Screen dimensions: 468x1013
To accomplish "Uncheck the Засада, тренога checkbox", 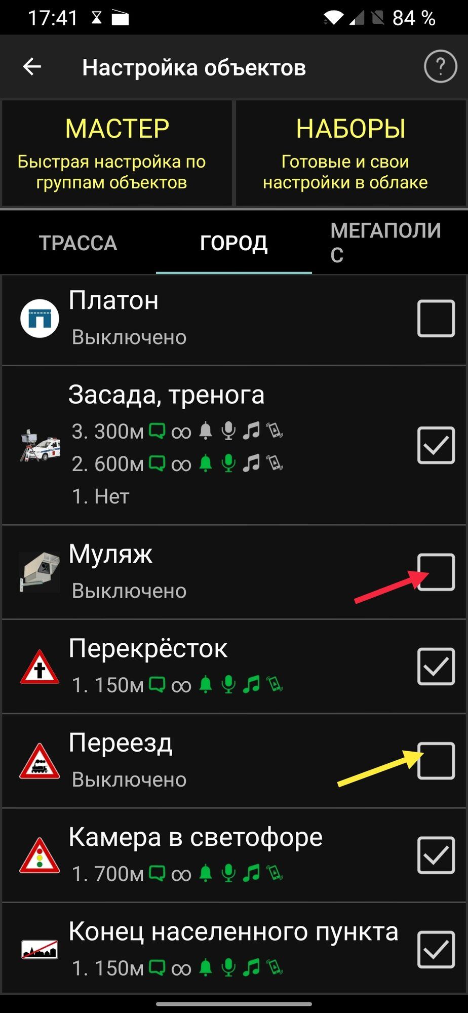I will point(436,445).
